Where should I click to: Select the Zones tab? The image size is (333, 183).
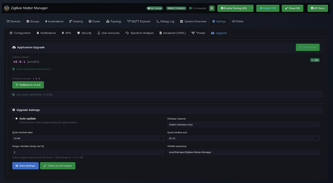tap(94, 21)
